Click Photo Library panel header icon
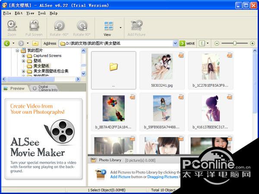This screenshot has width=259, height=194. coord(93,160)
